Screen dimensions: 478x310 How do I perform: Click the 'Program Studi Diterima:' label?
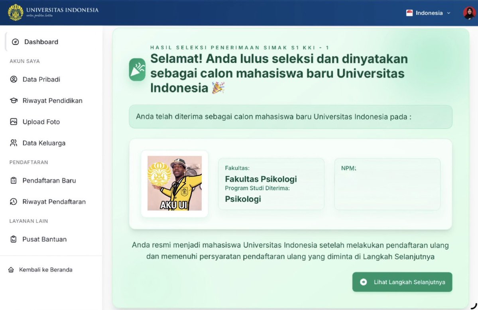257,188
